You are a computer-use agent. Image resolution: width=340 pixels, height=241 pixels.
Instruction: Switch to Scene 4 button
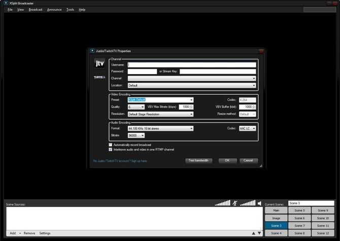[276, 233]
